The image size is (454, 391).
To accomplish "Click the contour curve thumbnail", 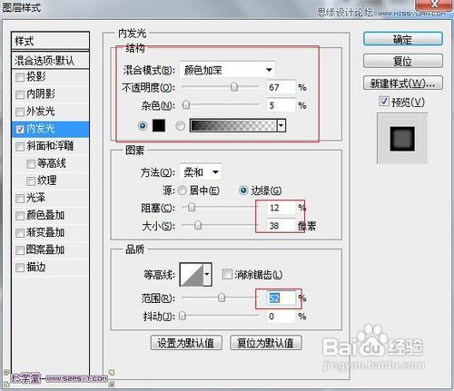I will [x=192, y=274].
